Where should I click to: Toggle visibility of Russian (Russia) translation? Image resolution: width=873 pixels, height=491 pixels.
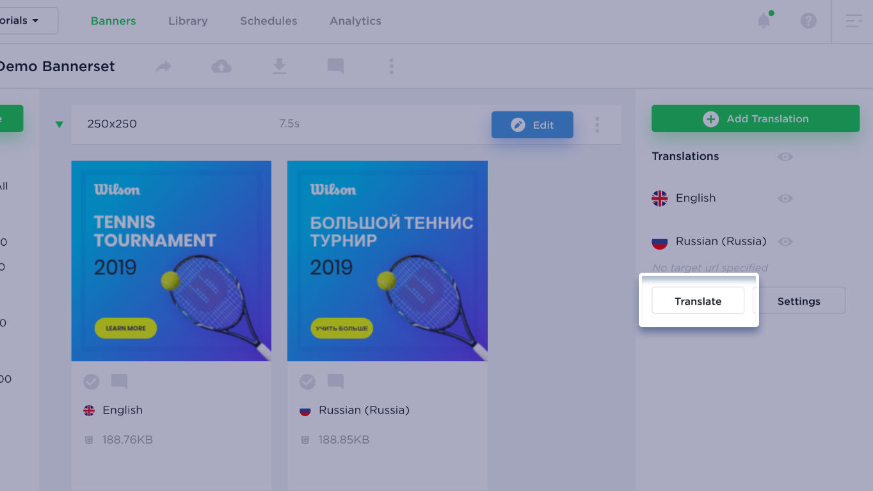coord(785,242)
